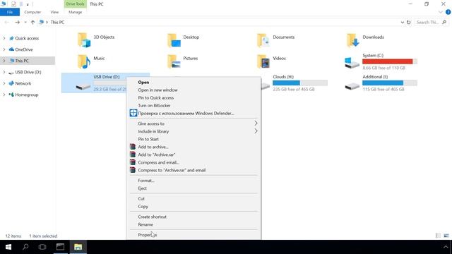Click the Windows Defender shield icon
The width and height of the screenshot is (452, 254).
133,113
